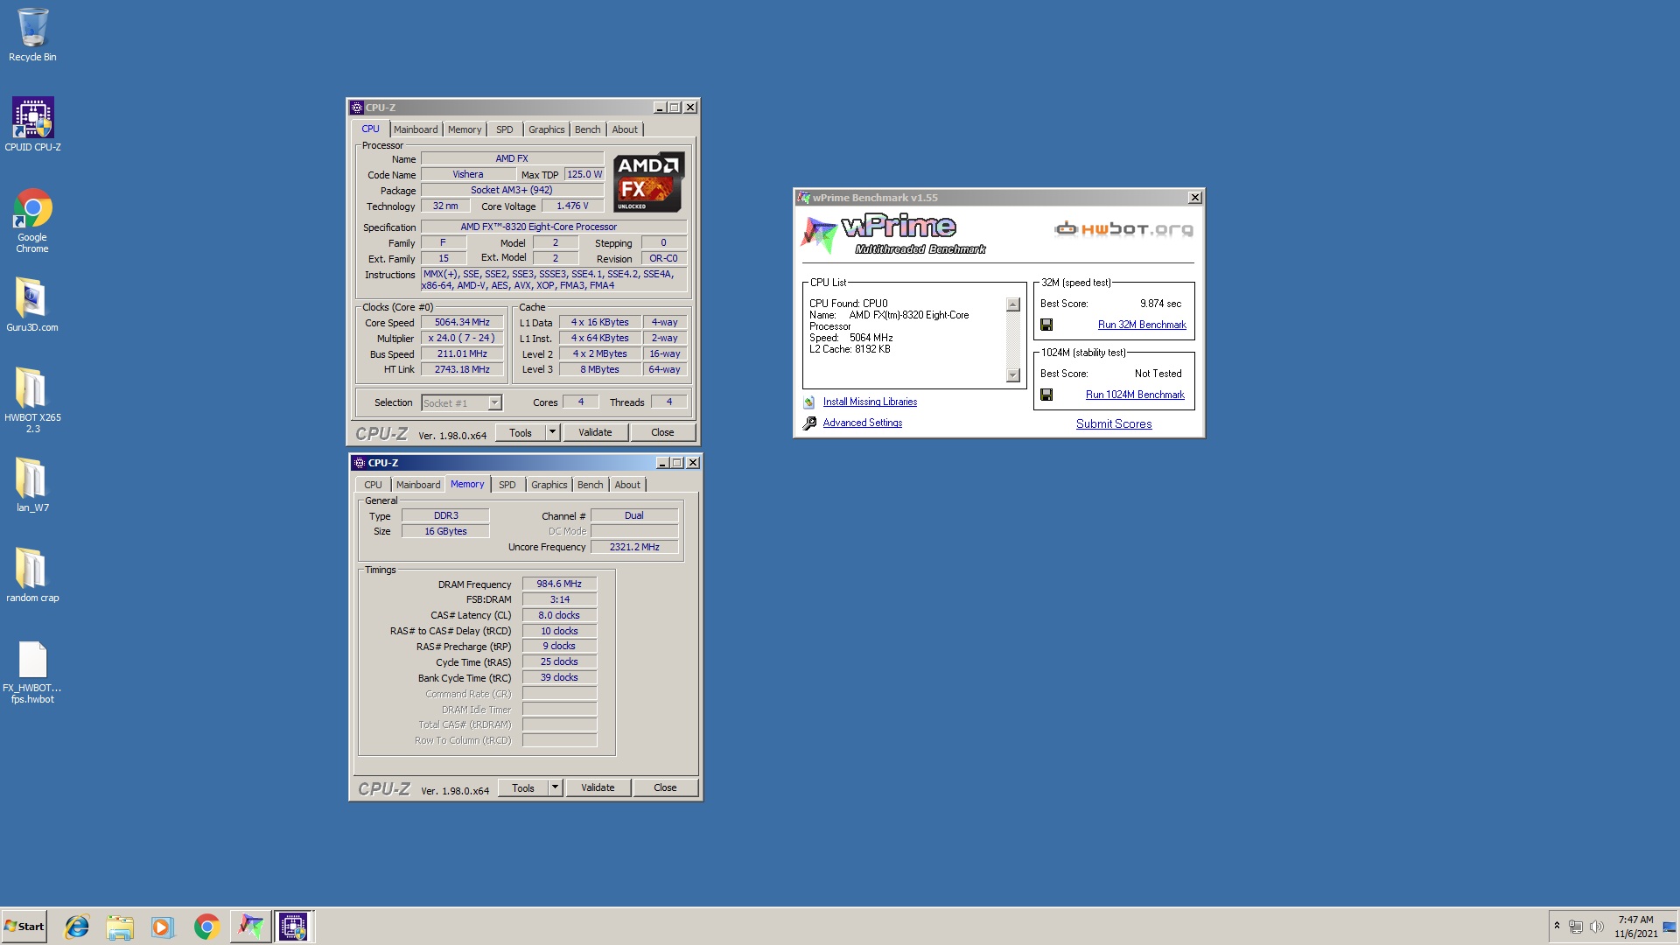
Task: Open SPD tab in lower CPU-Z
Action: [x=507, y=485]
